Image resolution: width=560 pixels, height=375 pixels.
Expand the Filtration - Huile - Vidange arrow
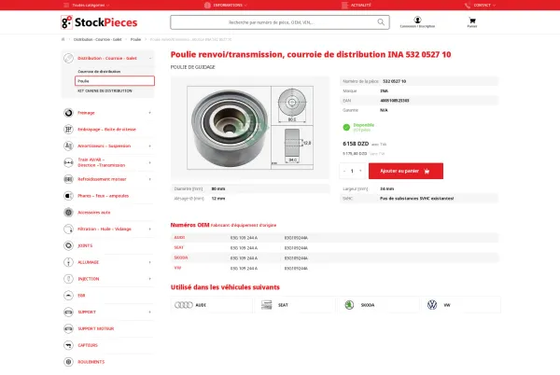[x=150, y=229]
